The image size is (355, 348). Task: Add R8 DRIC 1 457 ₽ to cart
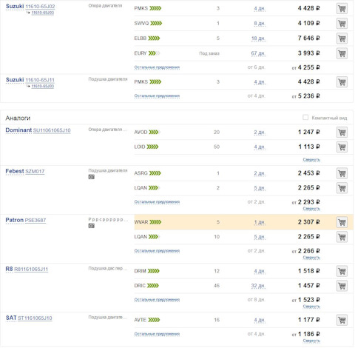coord(342,286)
